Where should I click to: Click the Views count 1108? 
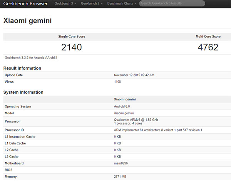(x=118, y=82)
